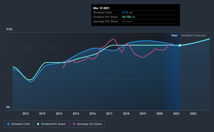Click the 'Mar 15 2021' tooltip date

(101, 8)
